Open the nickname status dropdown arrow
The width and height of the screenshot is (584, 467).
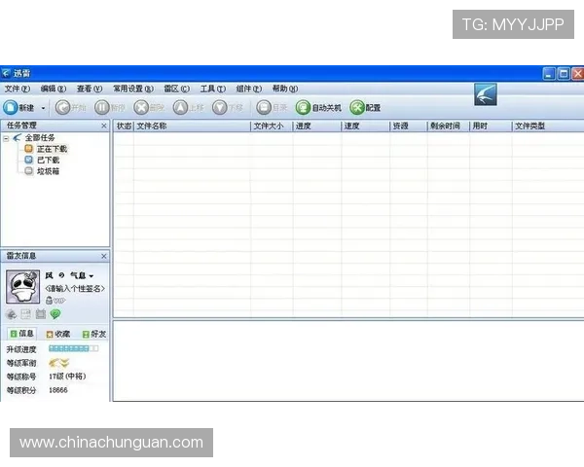click(91, 276)
